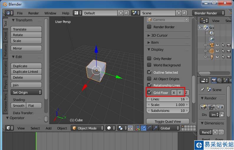The image size is (234, 150).
Task: Render animation with clapperboard button
Action: point(212,107)
